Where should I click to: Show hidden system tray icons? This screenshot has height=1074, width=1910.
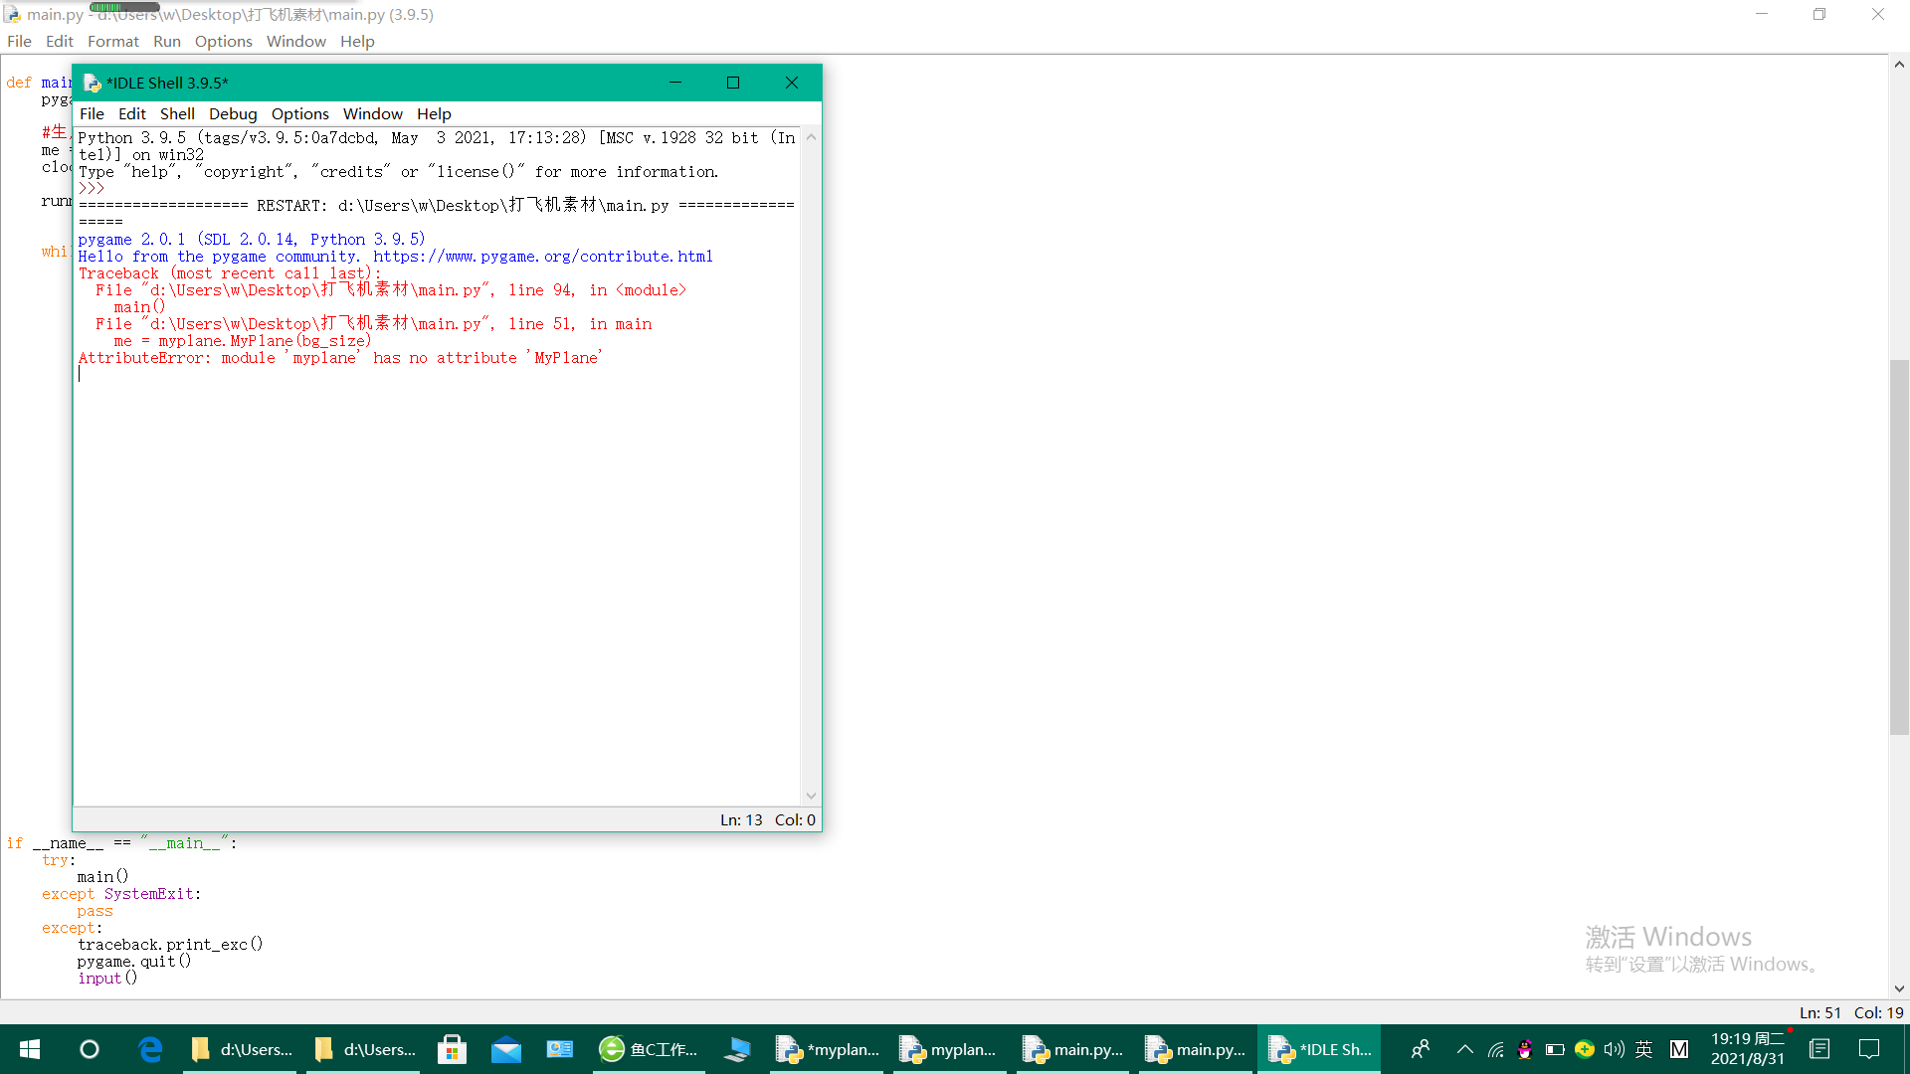click(1464, 1049)
